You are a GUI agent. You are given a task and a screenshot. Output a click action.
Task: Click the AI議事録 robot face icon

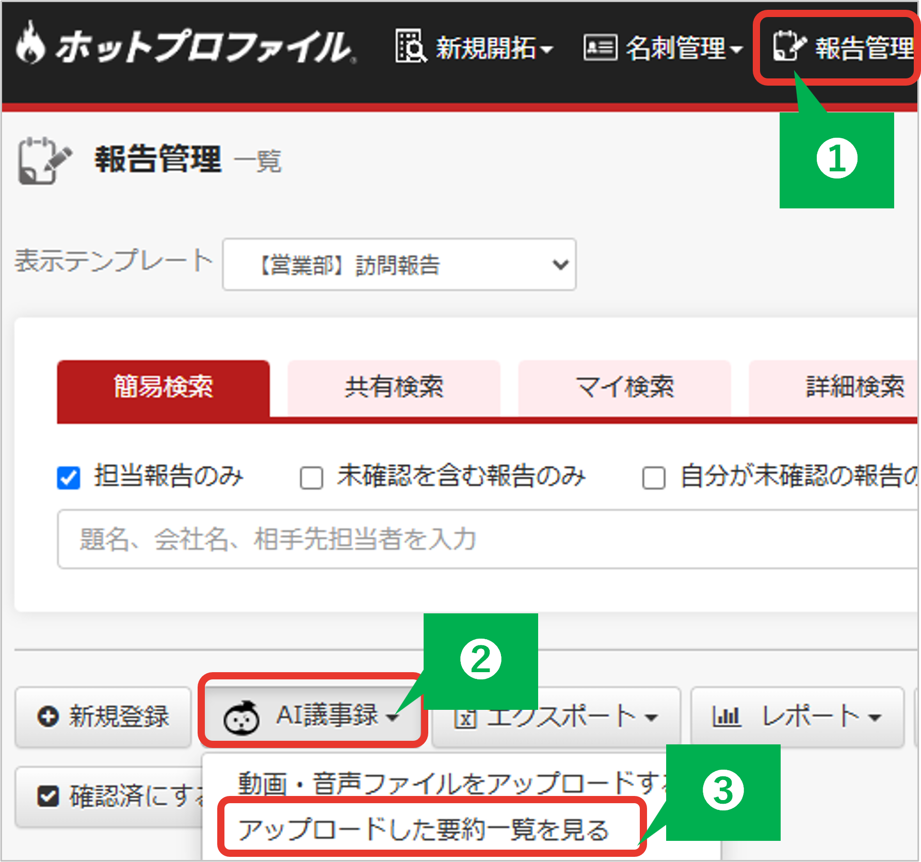point(241,717)
